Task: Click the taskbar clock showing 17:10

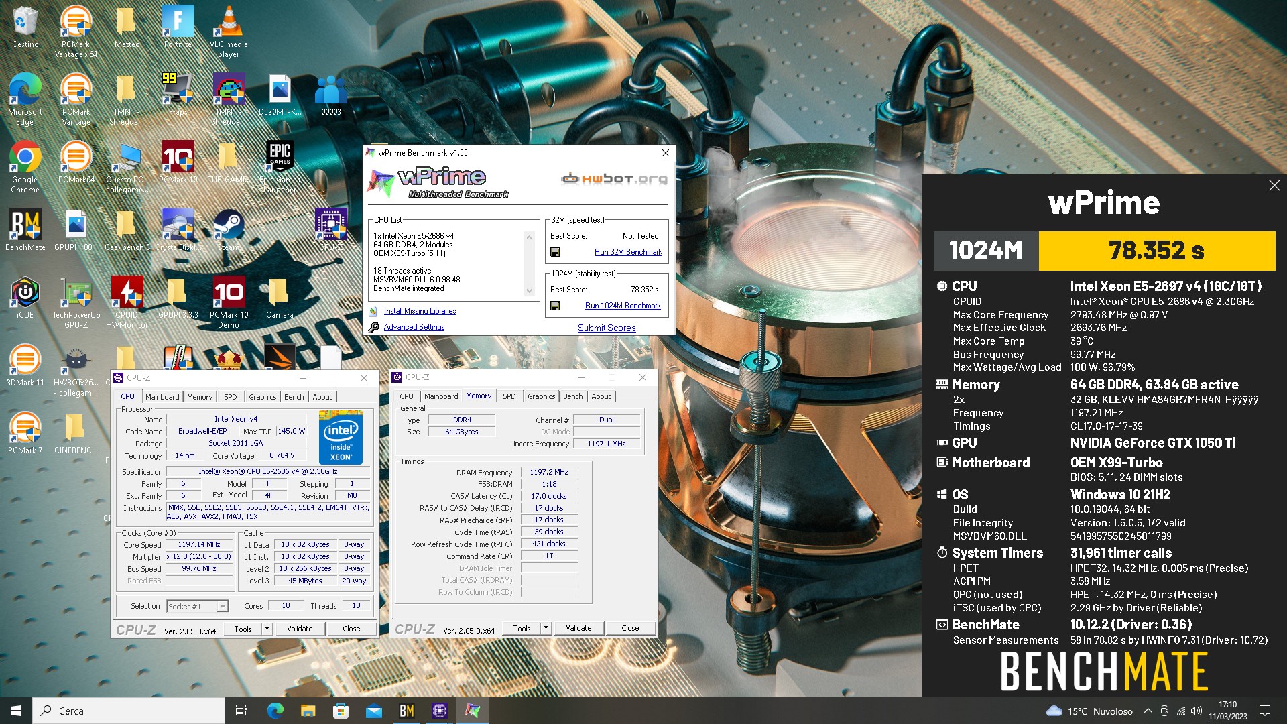Action: click(x=1227, y=711)
